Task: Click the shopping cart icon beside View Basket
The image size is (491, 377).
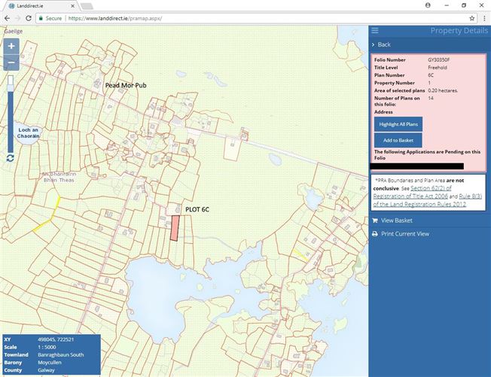Action: (375, 220)
